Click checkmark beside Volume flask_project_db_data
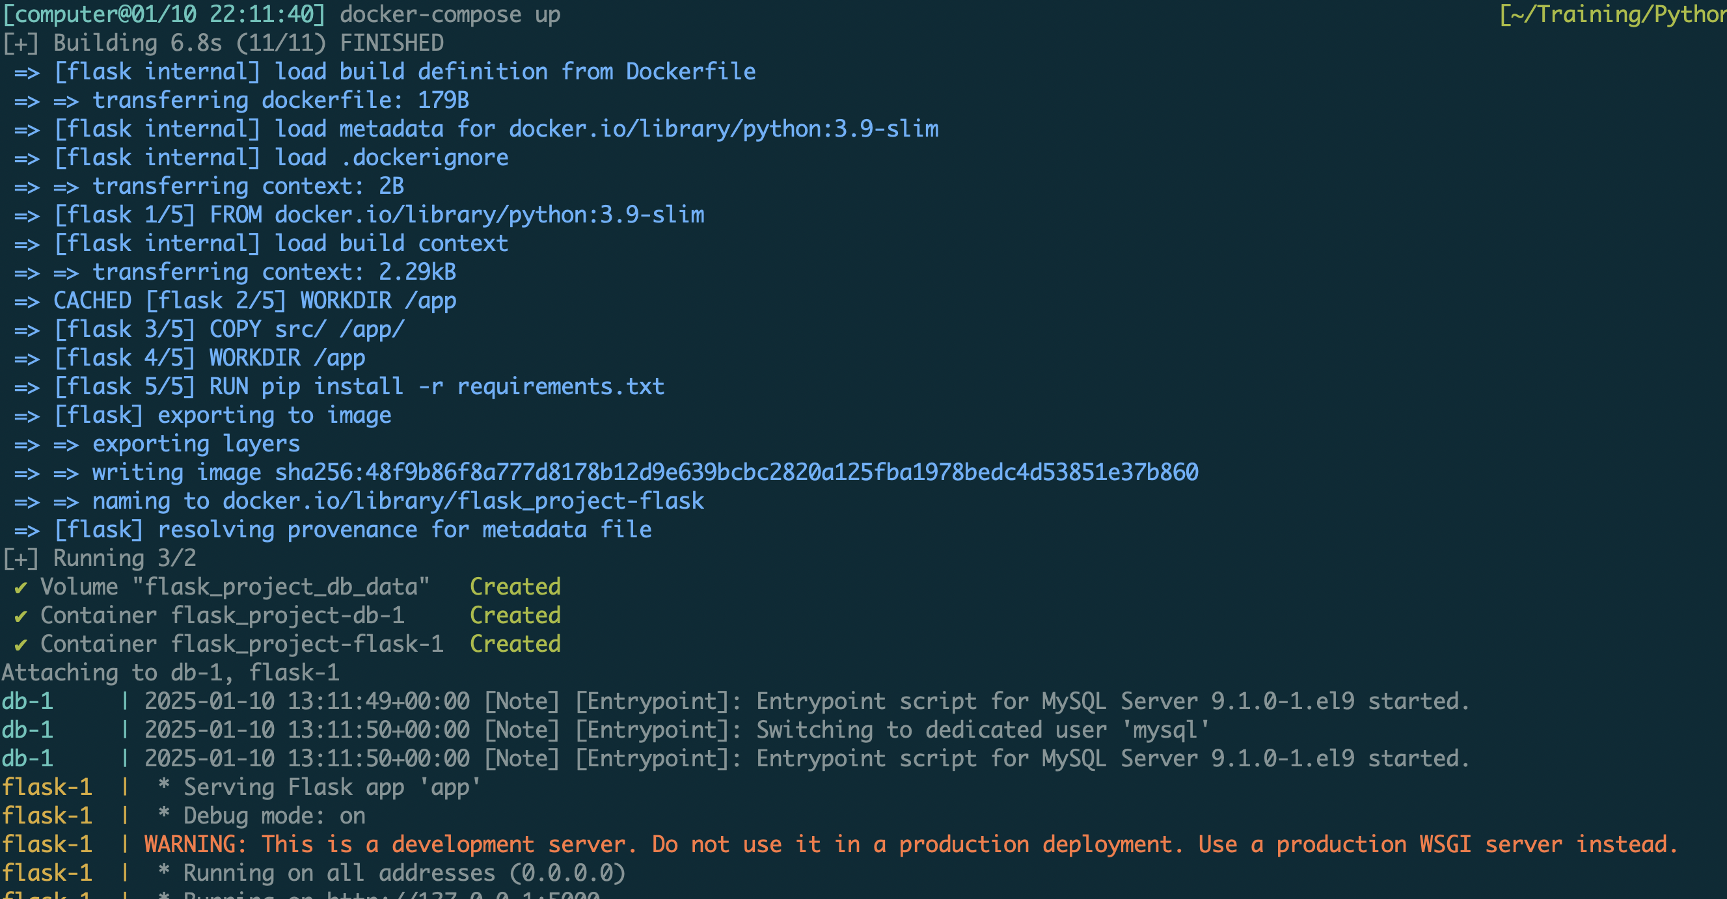 (x=21, y=588)
